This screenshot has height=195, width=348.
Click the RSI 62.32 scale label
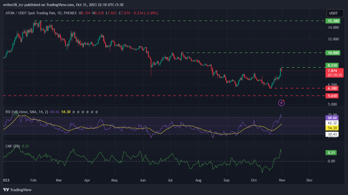coord(332,123)
